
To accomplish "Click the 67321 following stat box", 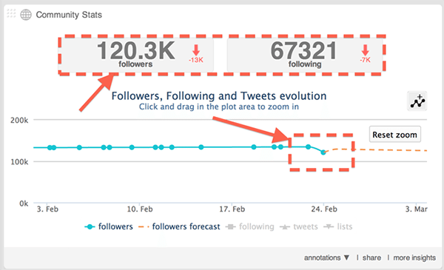I will 305,55.
